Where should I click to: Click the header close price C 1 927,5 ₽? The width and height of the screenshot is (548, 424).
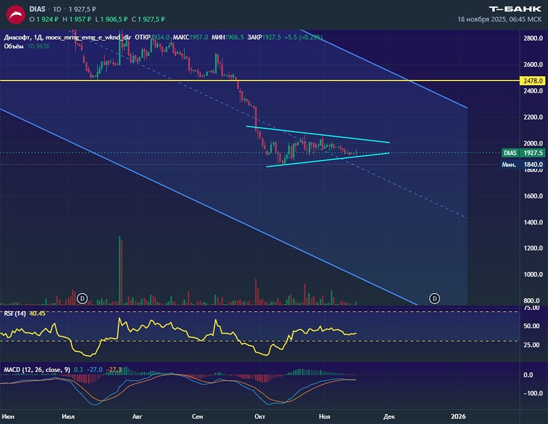click(x=148, y=19)
